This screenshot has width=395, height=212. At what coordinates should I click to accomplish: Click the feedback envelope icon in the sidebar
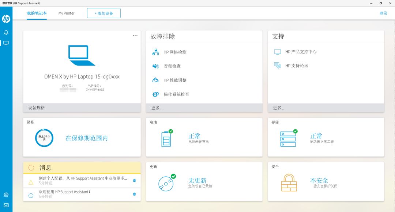tap(6, 205)
